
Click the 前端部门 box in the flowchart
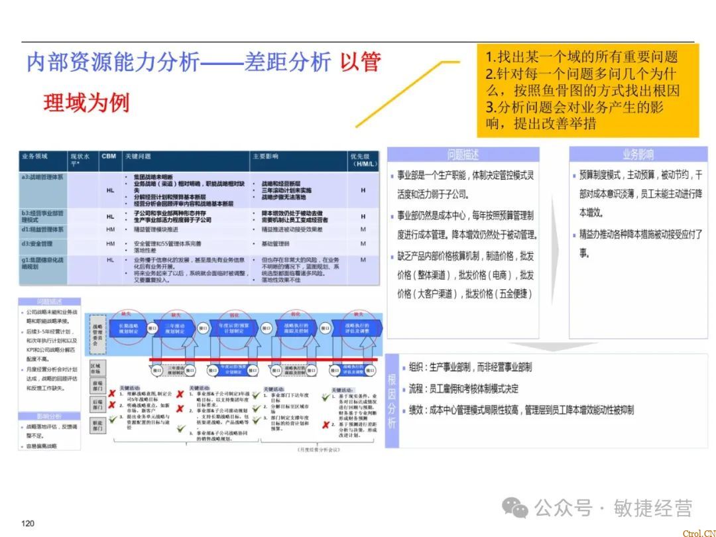(x=96, y=387)
